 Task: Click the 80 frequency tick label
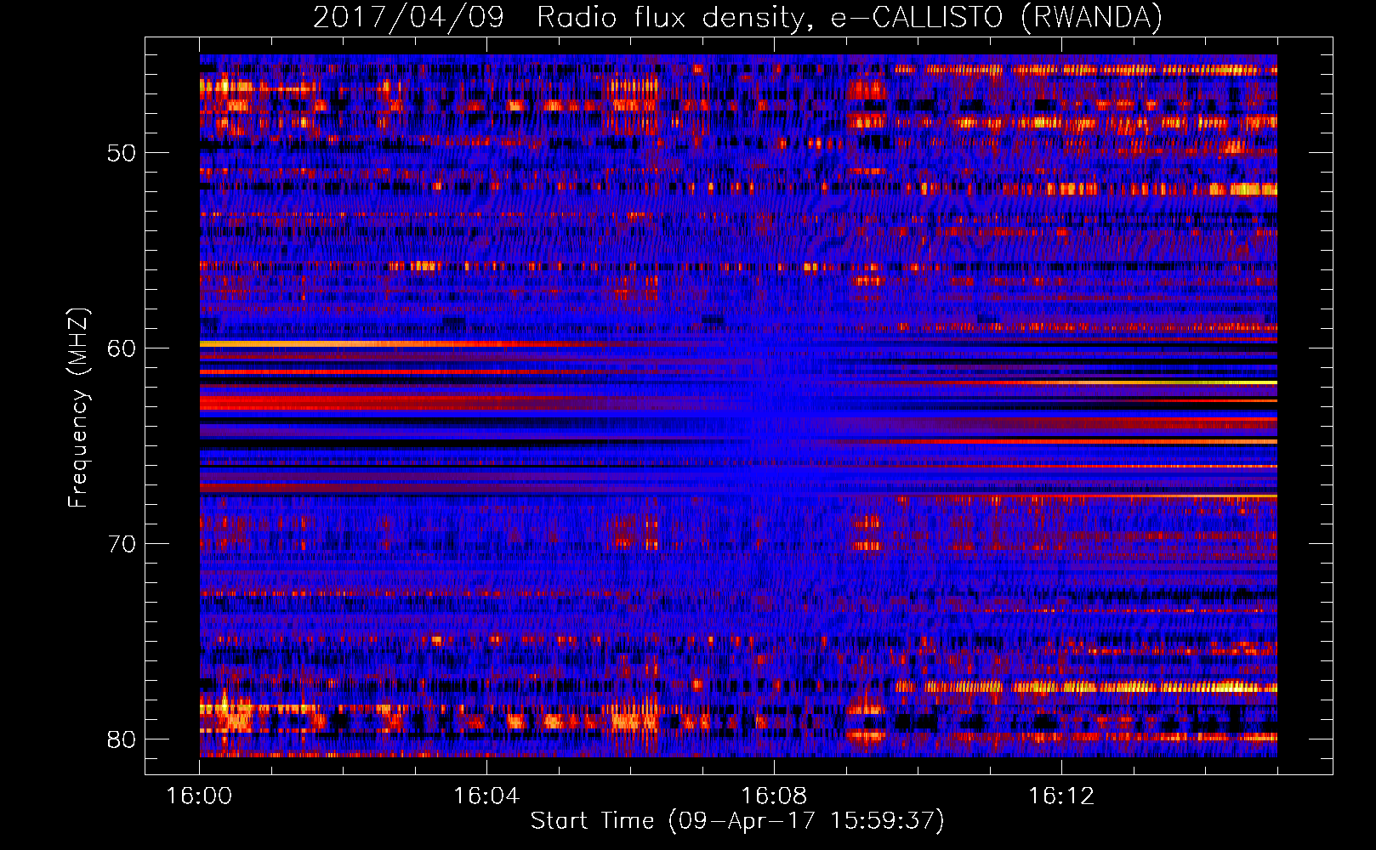(122, 739)
